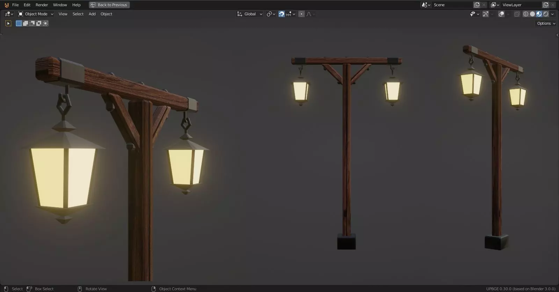Click the mouse icon beside Object Context Menu
The image size is (559, 292).
[153, 289]
